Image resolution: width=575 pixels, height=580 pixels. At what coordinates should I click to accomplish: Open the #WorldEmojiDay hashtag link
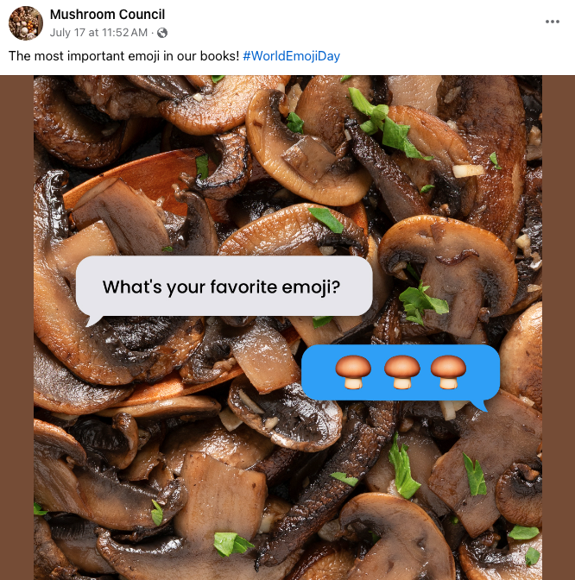click(x=291, y=56)
